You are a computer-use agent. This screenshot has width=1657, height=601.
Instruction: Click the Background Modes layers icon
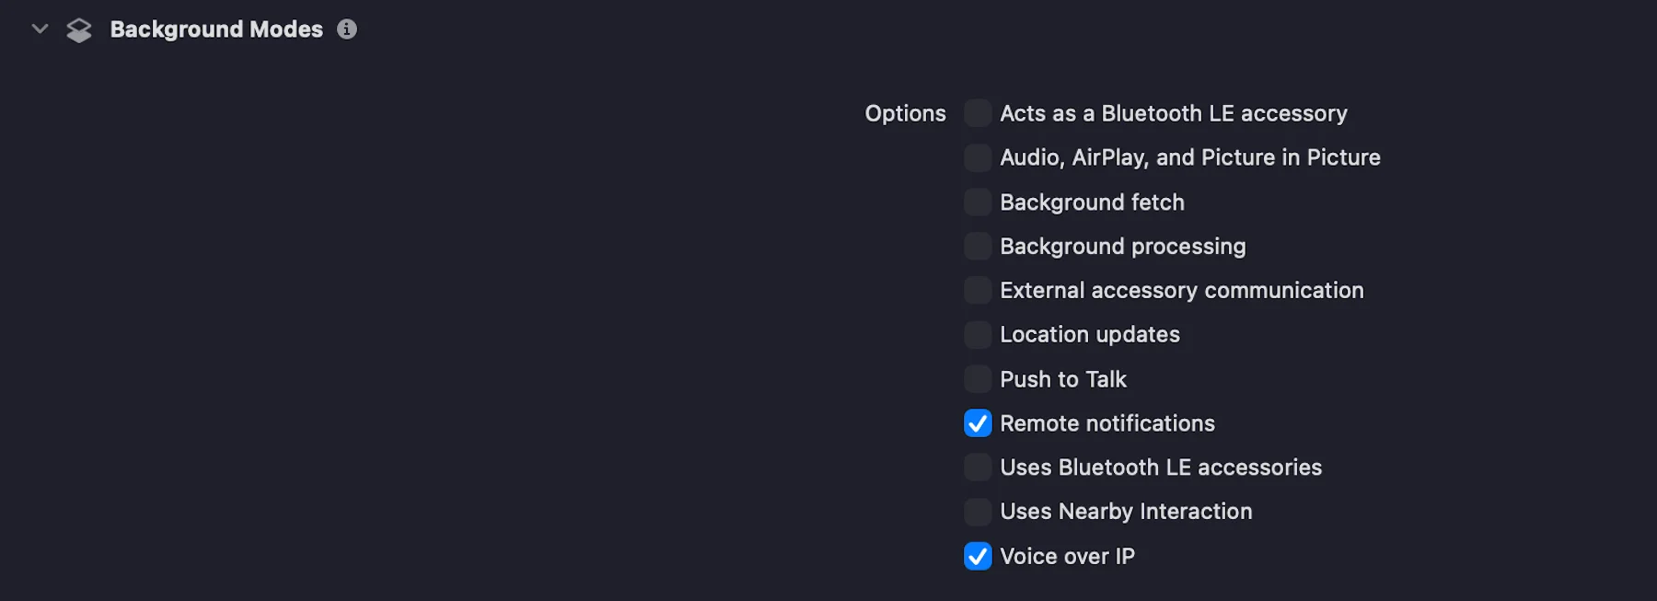tap(79, 30)
